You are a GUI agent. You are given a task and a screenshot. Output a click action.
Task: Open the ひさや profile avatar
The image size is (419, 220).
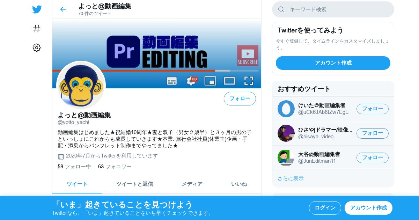tap(286, 133)
